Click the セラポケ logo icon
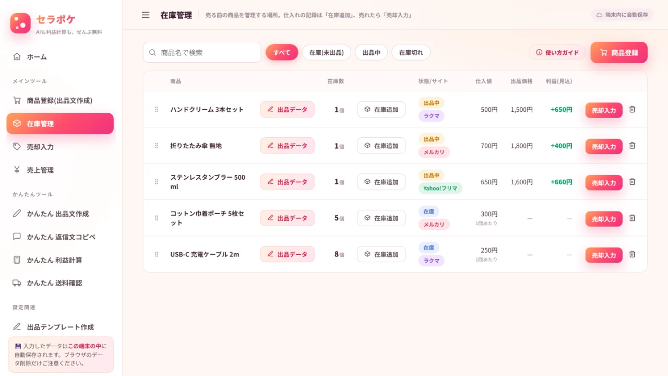The image size is (668, 376). [x=20, y=23]
